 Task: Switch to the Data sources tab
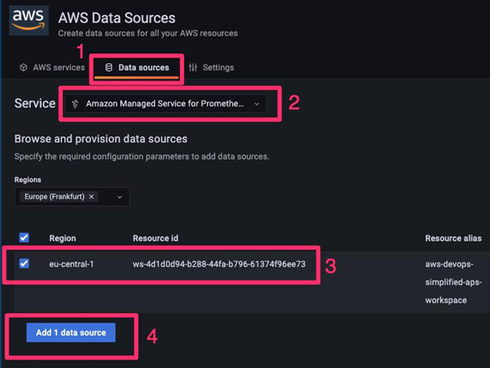click(137, 68)
